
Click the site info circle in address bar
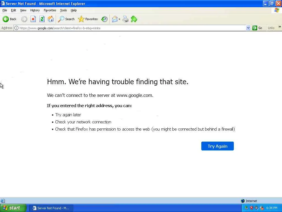tap(16, 28)
